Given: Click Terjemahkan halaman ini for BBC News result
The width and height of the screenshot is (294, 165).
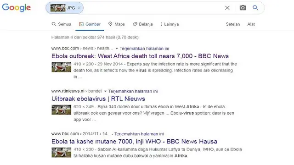Looking at the screenshot, I should (x=144, y=49).
